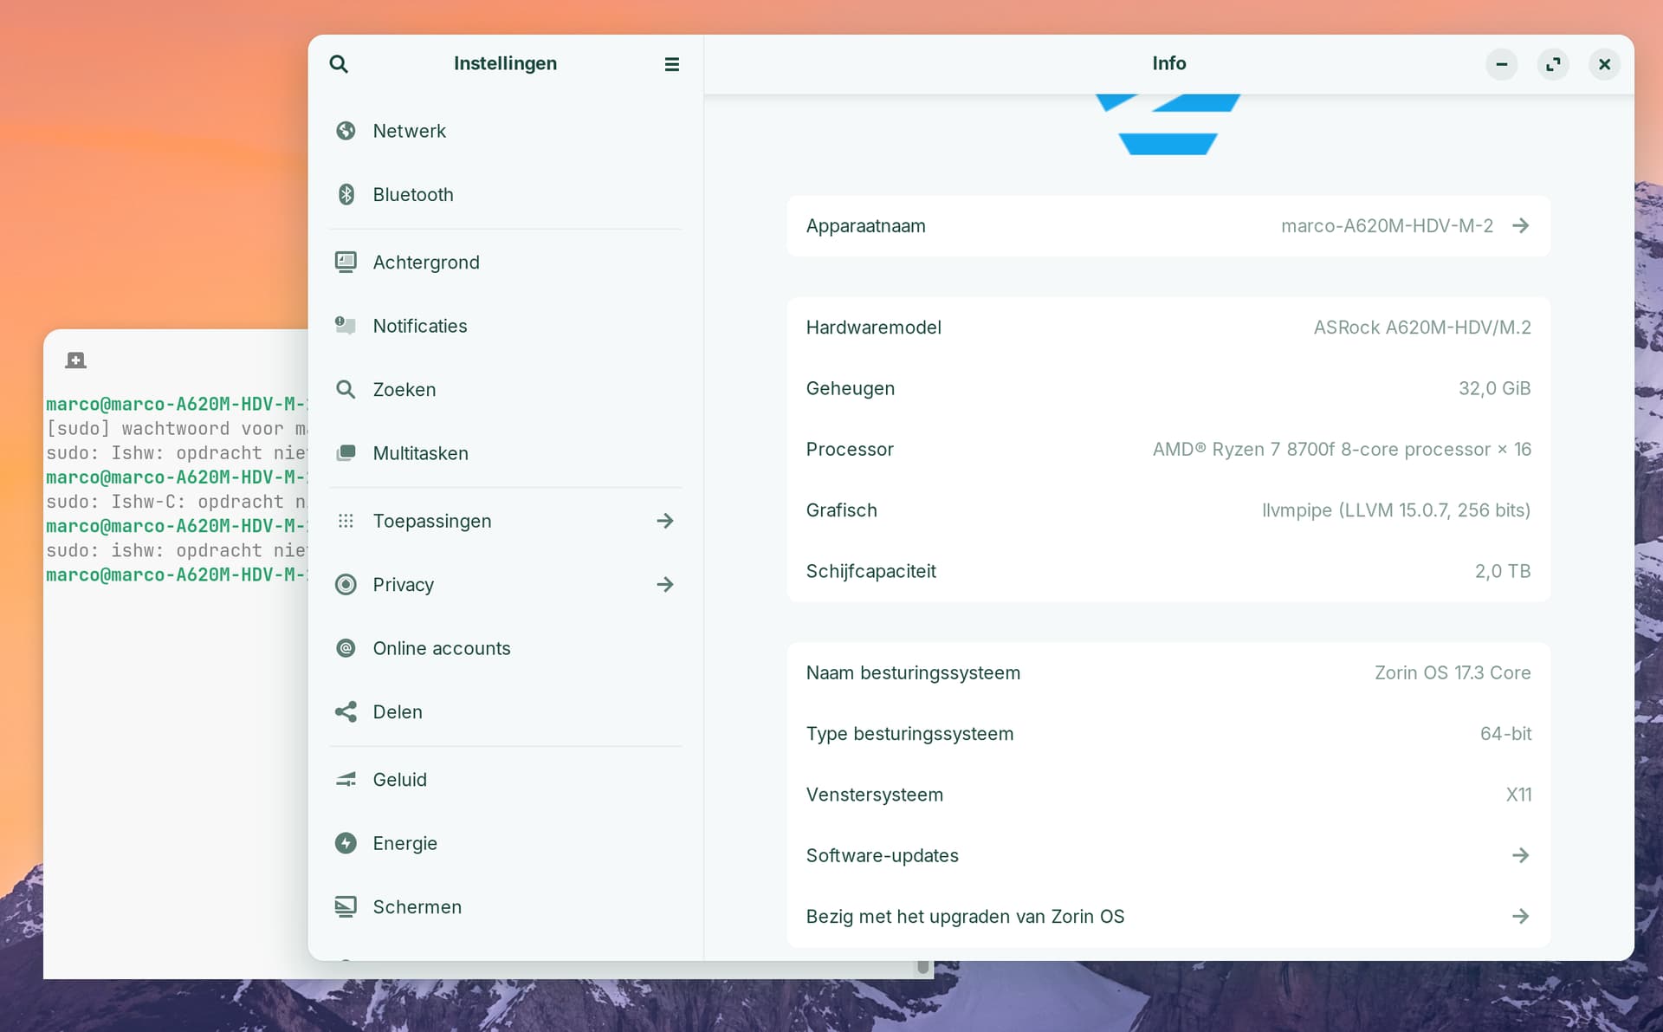Click Type besturingssysteem label

click(x=909, y=733)
